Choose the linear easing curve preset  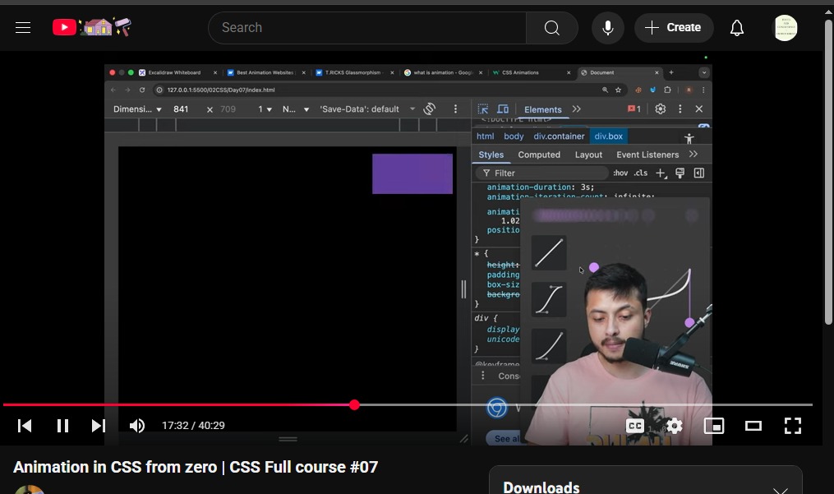coord(549,253)
